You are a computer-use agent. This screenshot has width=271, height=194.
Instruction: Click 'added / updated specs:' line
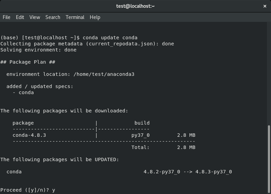point(40,86)
